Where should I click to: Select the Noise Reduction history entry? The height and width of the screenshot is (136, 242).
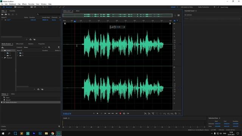point(31,102)
